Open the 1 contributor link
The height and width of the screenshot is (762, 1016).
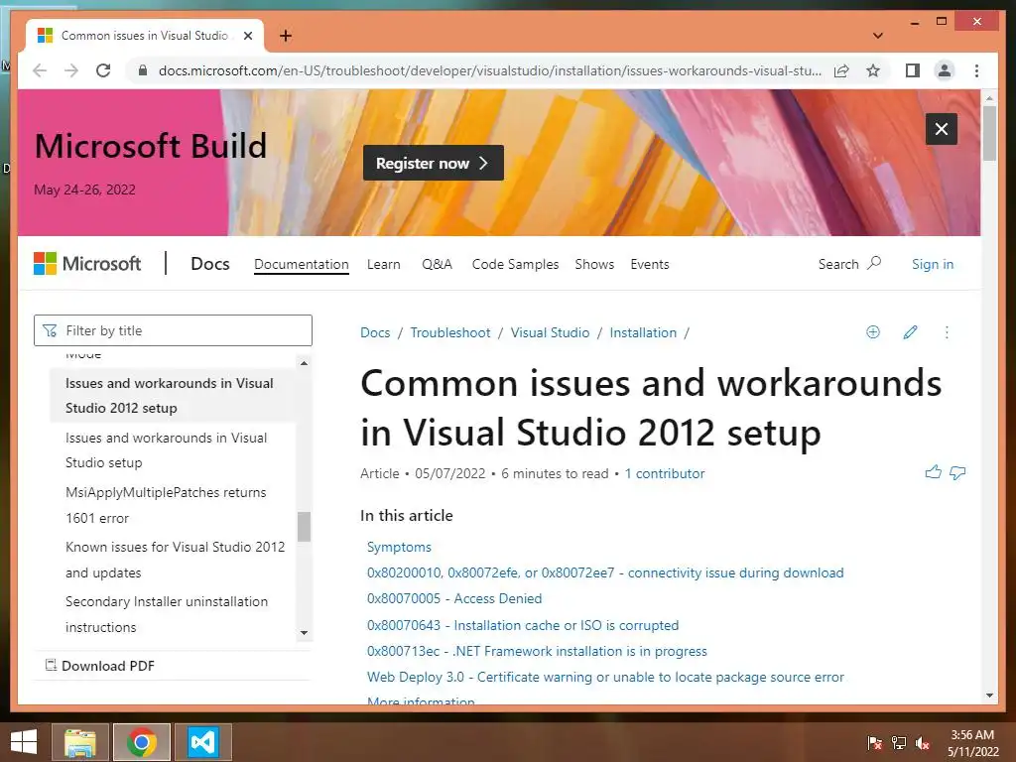pyautogui.click(x=664, y=473)
